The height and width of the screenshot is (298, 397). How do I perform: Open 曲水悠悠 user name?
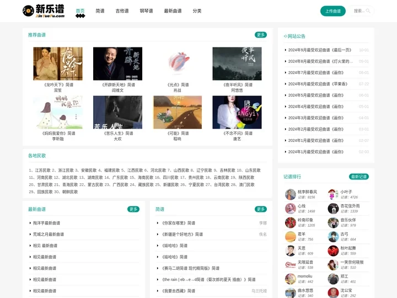[305, 290]
